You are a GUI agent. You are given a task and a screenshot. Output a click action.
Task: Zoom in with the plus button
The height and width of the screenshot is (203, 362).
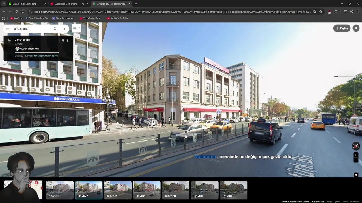click(356, 155)
